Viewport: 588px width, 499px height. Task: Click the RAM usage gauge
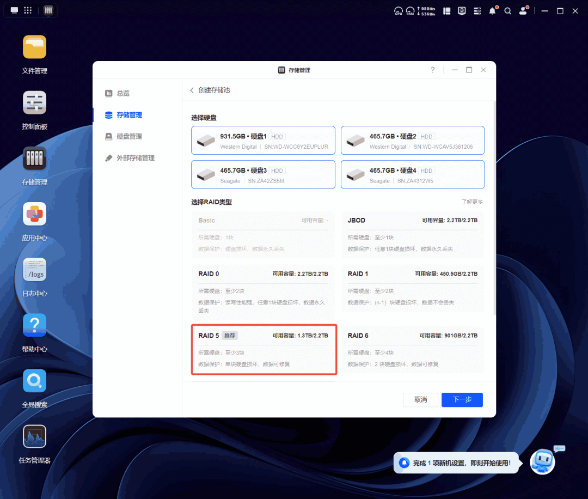(x=411, y=11)
